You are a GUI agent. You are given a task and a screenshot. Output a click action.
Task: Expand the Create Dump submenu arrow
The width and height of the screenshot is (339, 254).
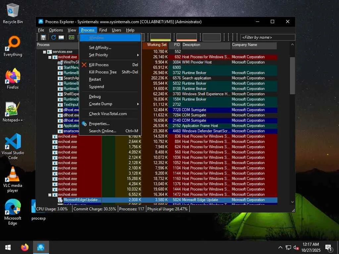coord(138,104)
